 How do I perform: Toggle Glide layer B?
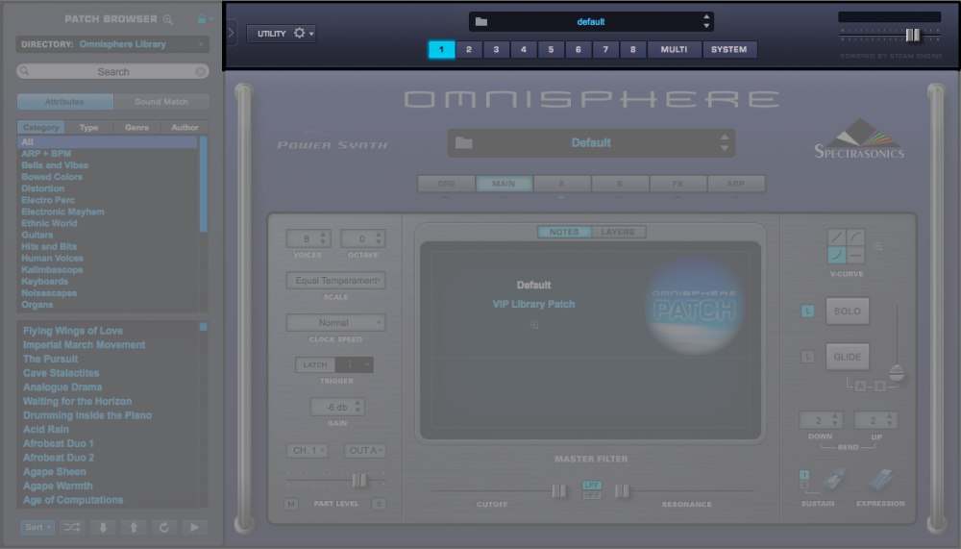pos(880,386)
